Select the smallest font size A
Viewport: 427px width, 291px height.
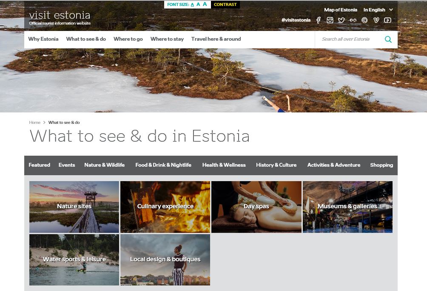(192, 5)
